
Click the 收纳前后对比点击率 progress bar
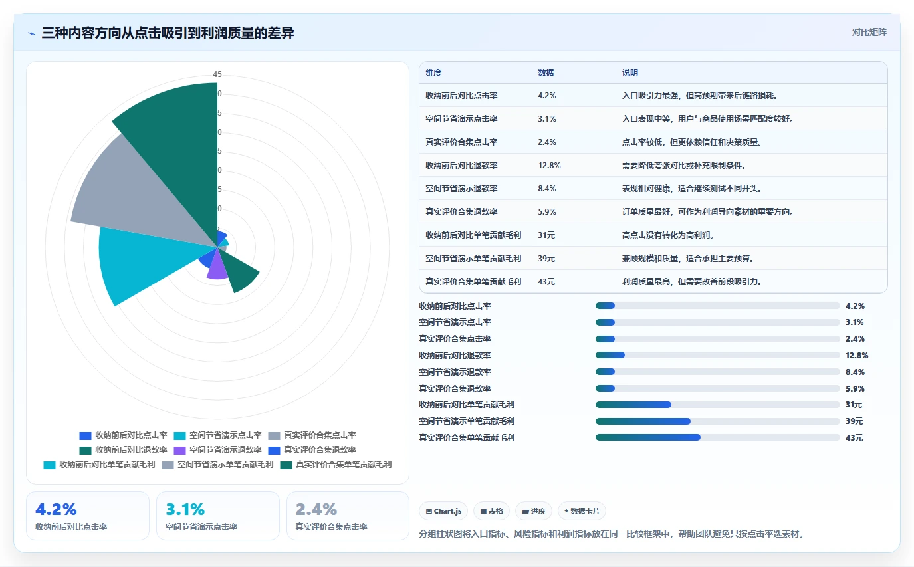(718, 306)
